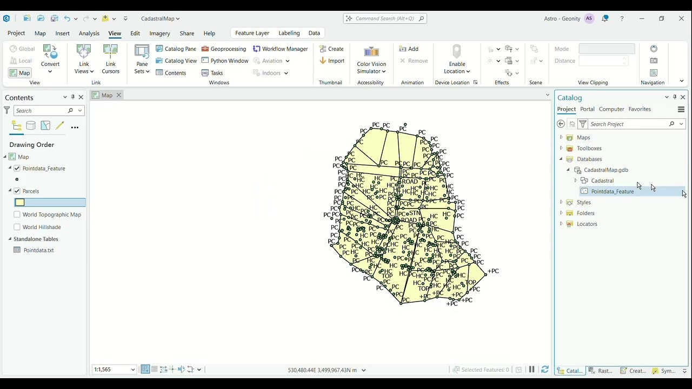Select List By Editing pencil icon
This screenshot has width=692, height=389.
[59, 126]
